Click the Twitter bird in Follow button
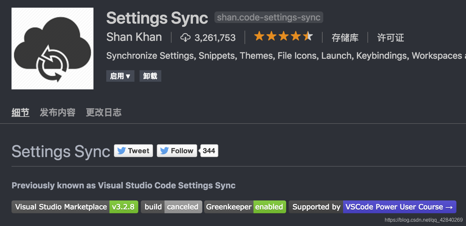 coord(164,151)
